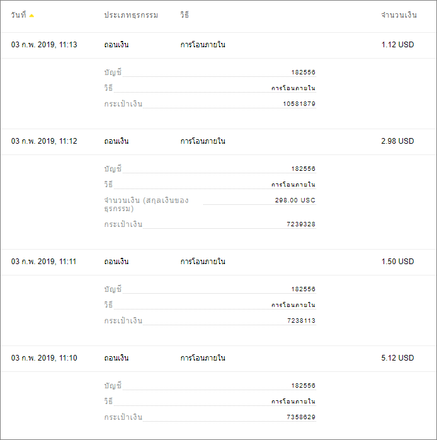Click the ประเภทธุรกรรม column header
The width and height of the screenshot is (437, 440).
[131, 15]
